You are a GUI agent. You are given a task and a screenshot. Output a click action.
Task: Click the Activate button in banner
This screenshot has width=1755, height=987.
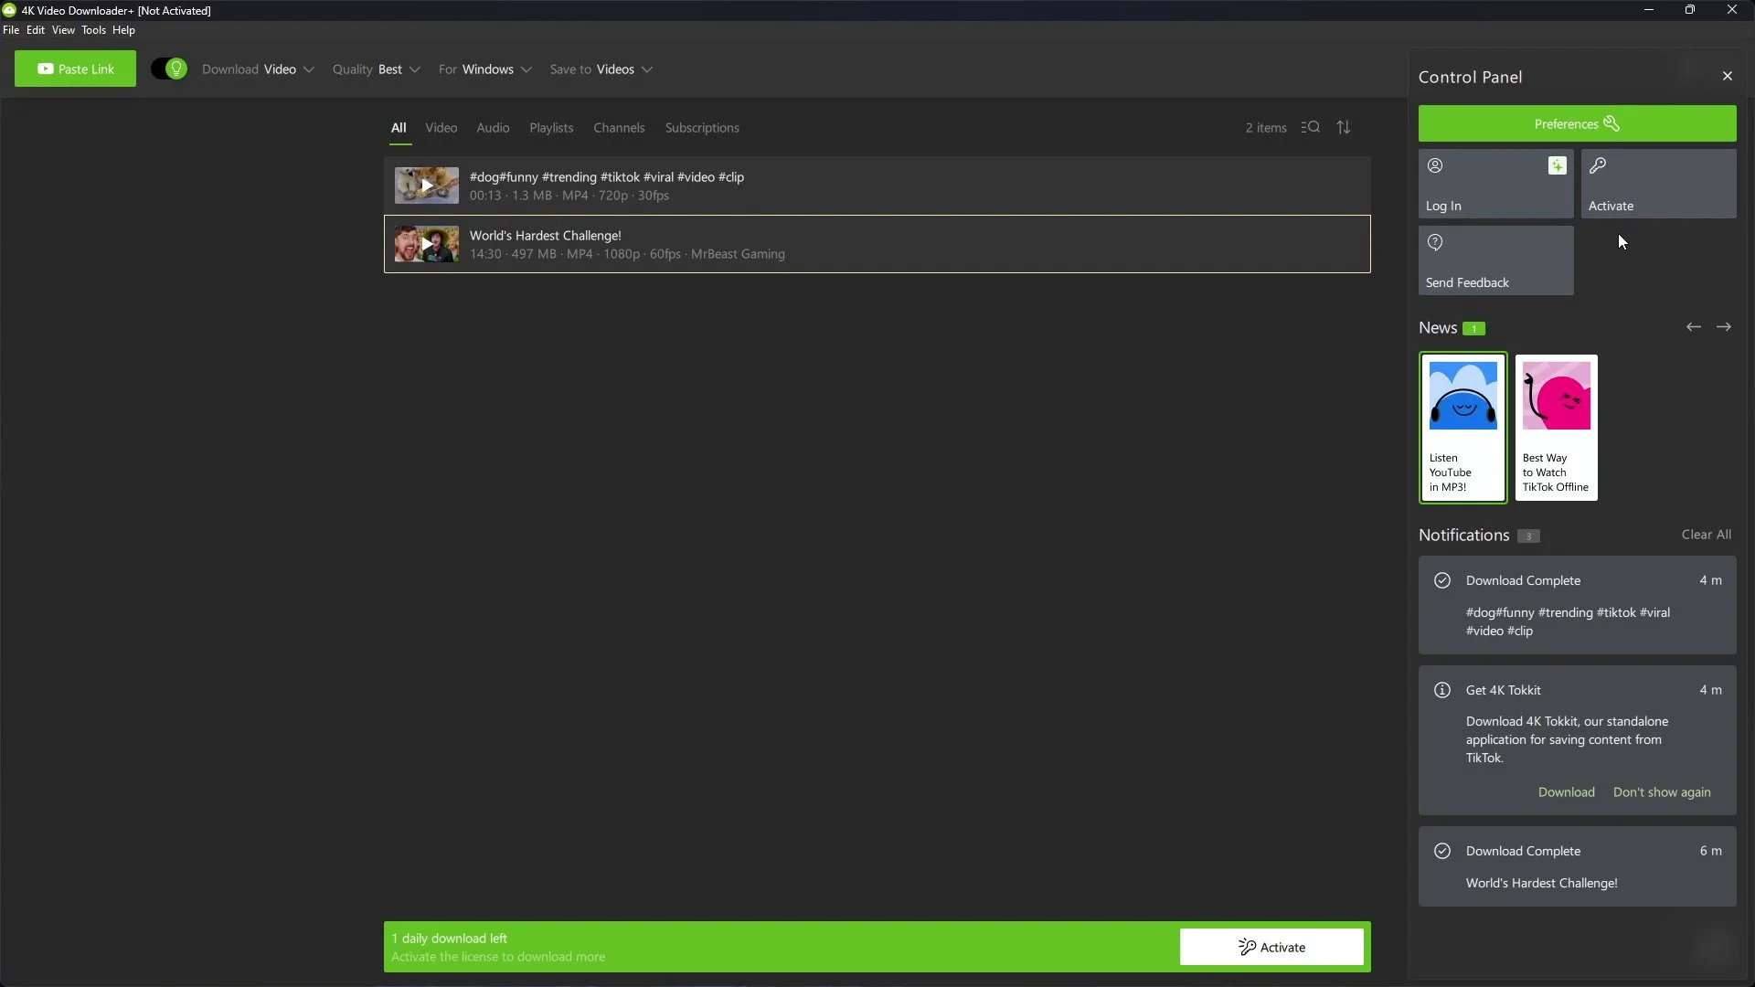1271,947
